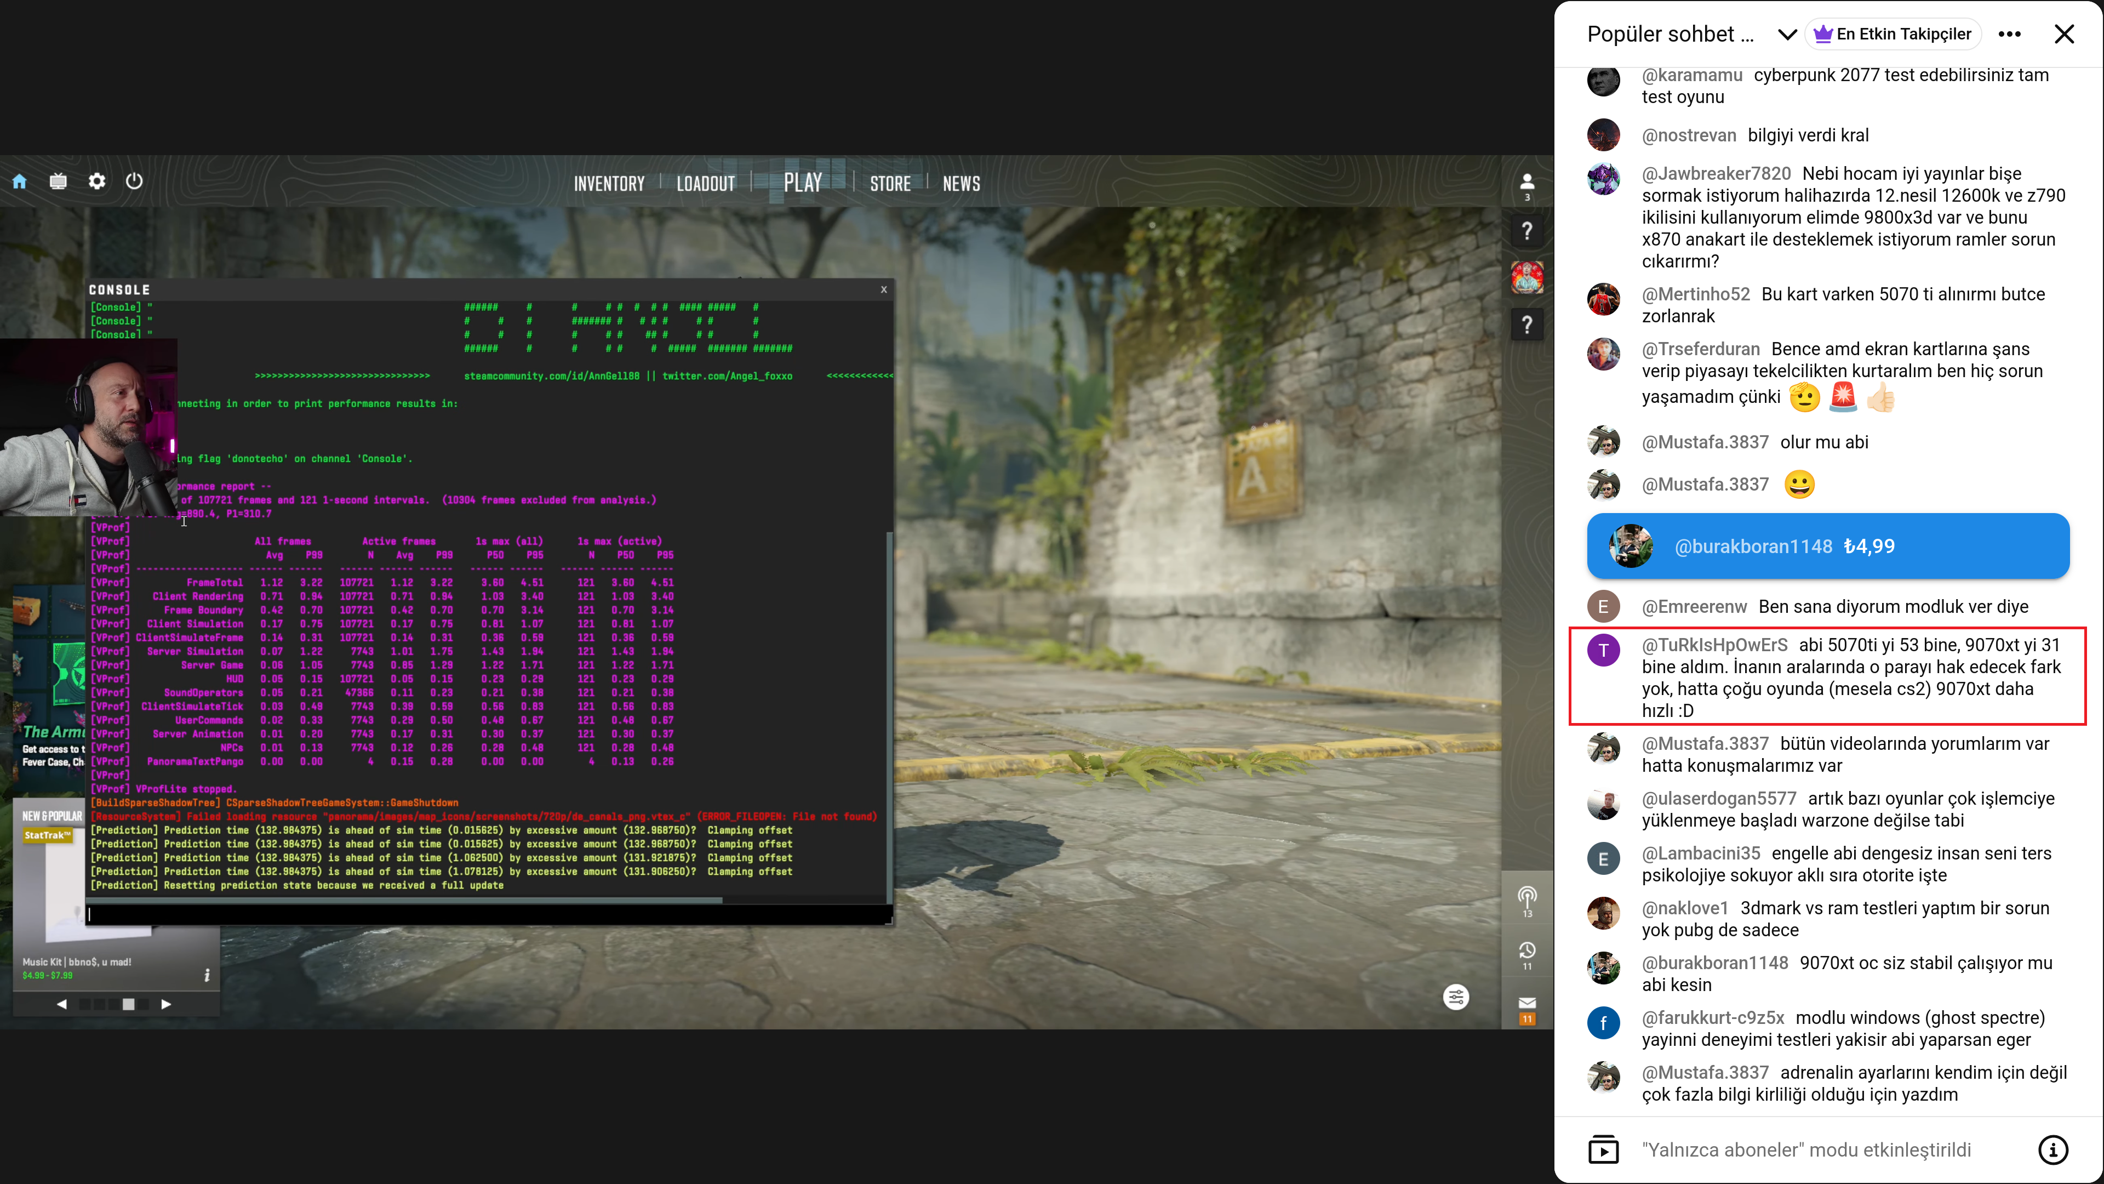Click the next store item arrow
Viewport: 2104px width, 1184px height.
tap(166, 1004)
